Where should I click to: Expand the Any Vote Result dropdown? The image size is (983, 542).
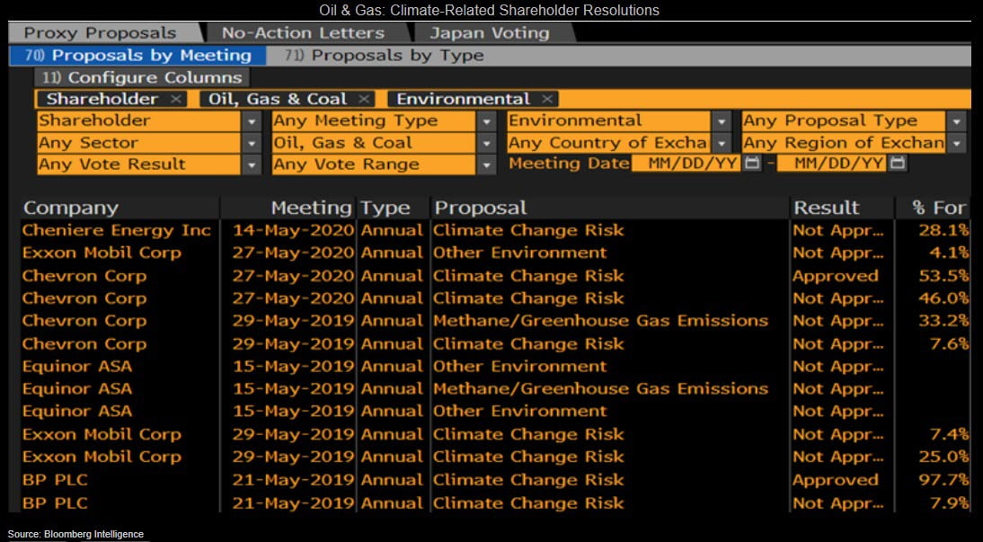(252, 164)
